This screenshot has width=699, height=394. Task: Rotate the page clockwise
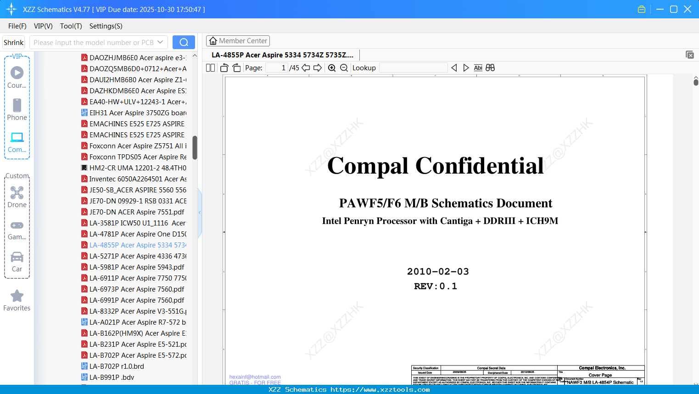tap(236, 68)
